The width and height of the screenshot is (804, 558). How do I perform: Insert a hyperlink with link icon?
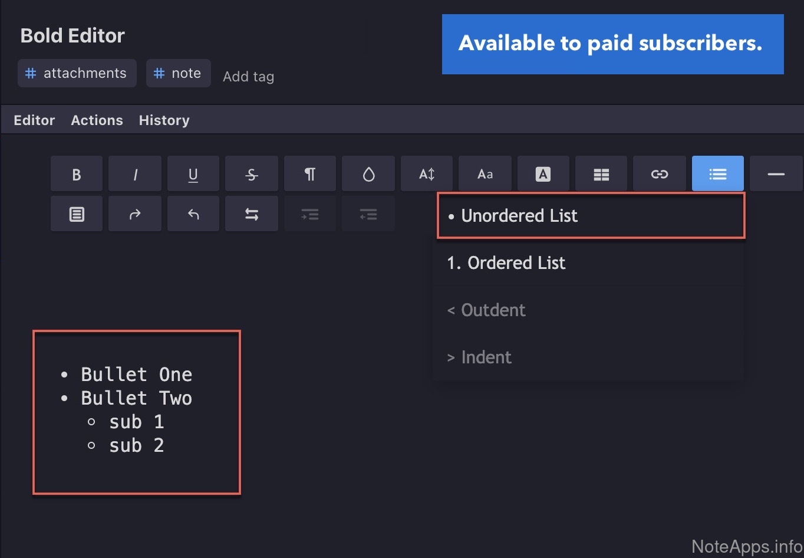coord(659,174)
